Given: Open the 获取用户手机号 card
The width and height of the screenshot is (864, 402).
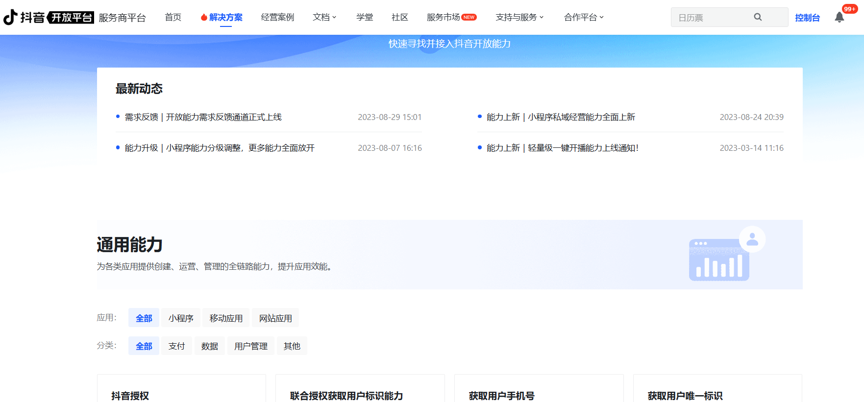Looking at the screenshot, I should click(x=539, y=389).
